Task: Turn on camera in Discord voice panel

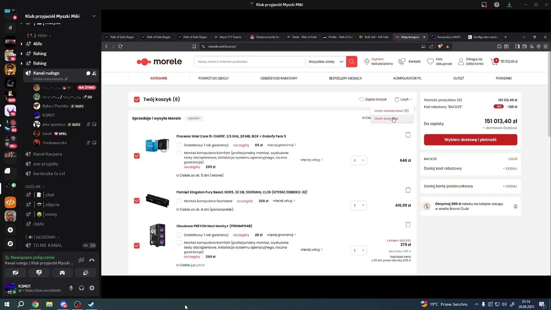Action: (15, 273)
